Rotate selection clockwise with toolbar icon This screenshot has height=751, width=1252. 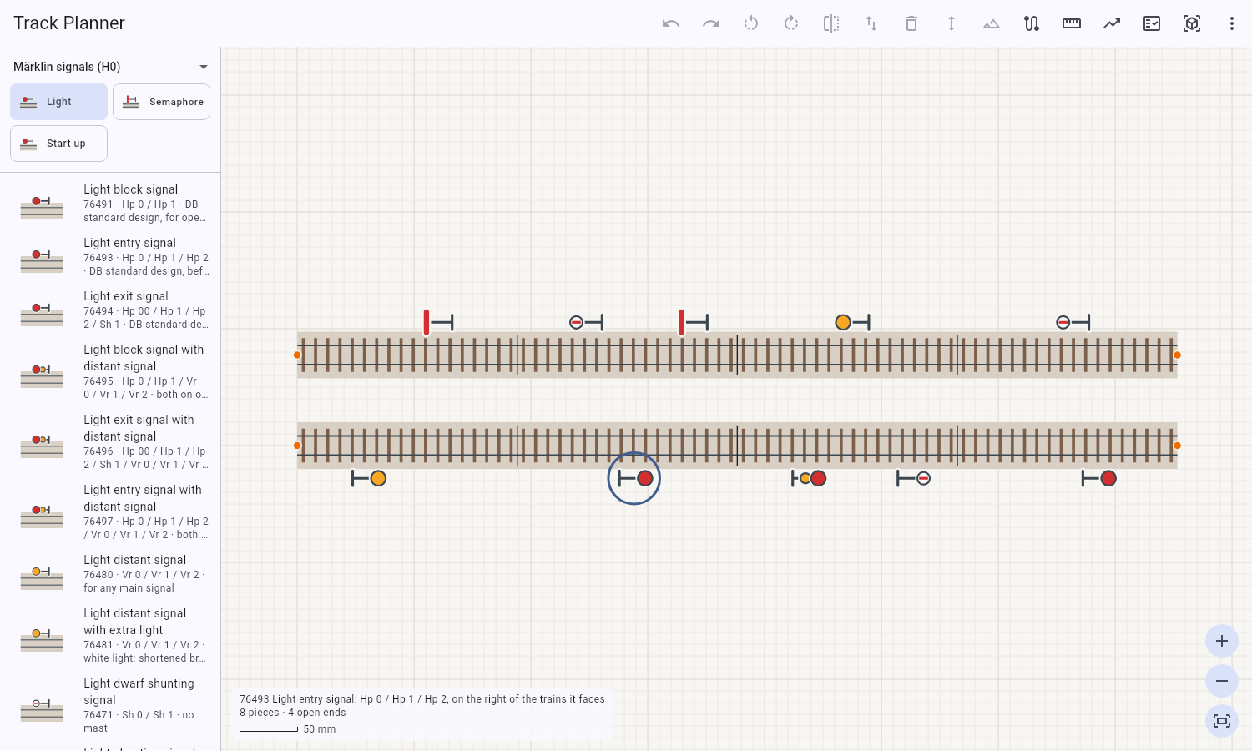[x=791, y=23]
